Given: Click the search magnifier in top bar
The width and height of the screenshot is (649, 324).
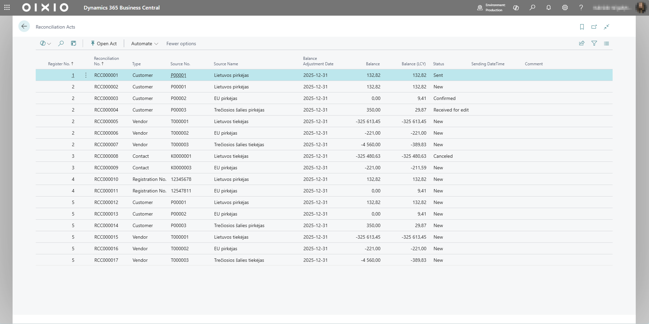Looking at the screenshot, I should pos(532,7).
